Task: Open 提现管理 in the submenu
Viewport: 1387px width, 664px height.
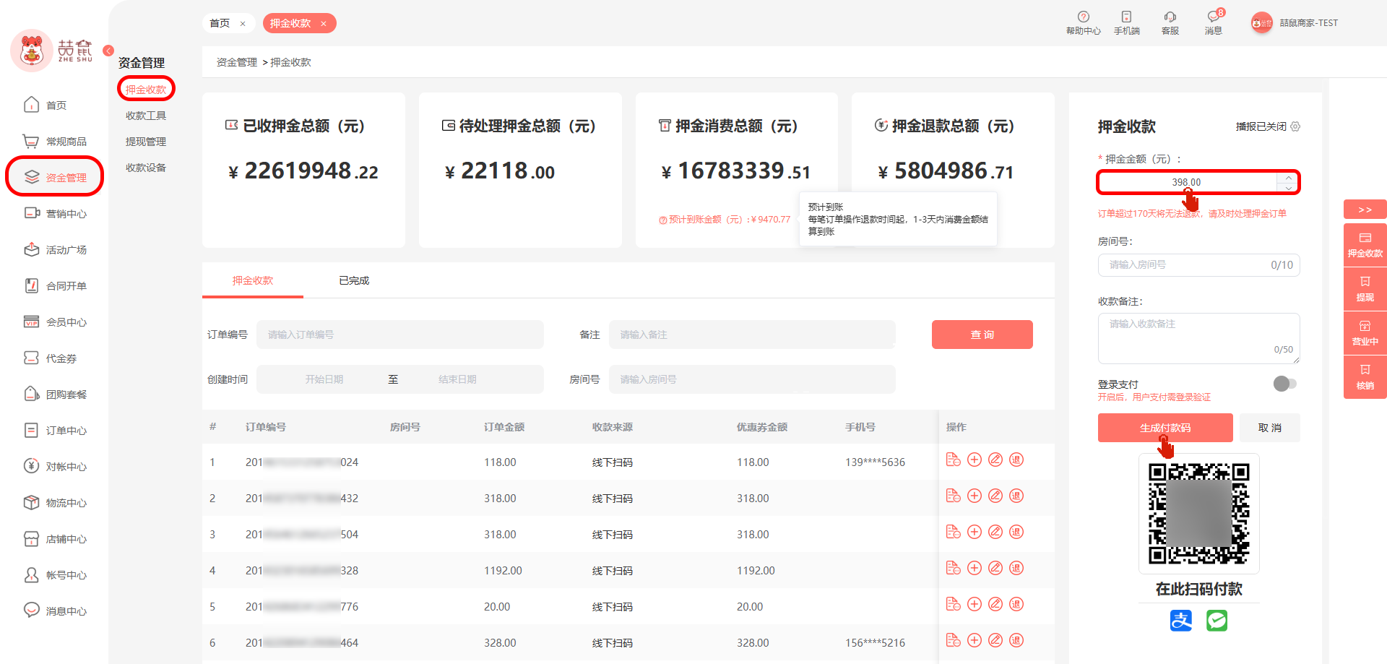Action: [x=146, y=142]
